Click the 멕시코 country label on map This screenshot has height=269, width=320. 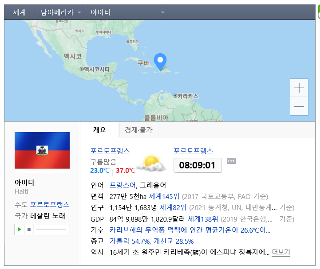tap(73, 56)
